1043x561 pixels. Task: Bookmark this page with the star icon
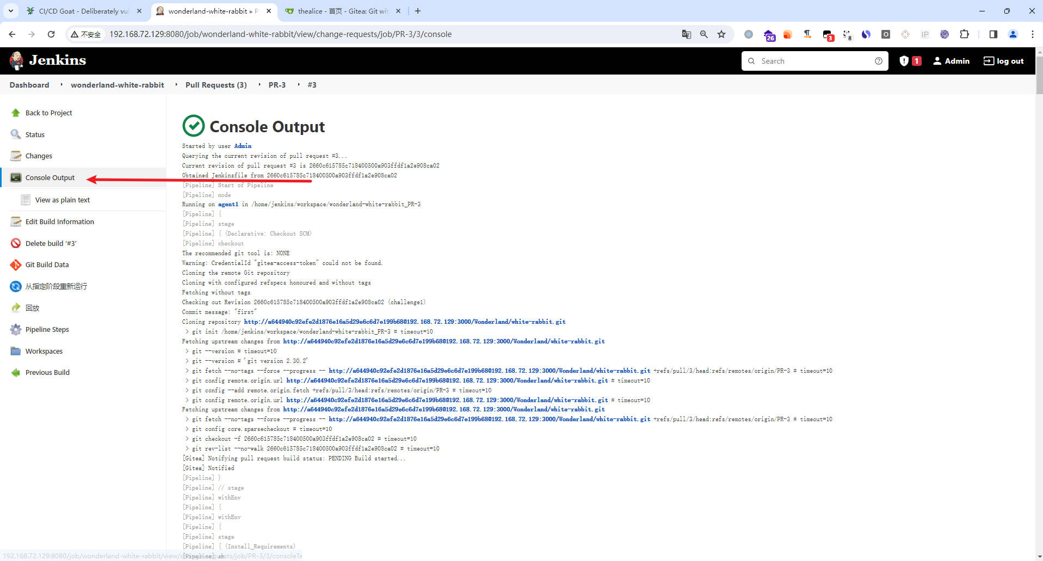(721, 34)
